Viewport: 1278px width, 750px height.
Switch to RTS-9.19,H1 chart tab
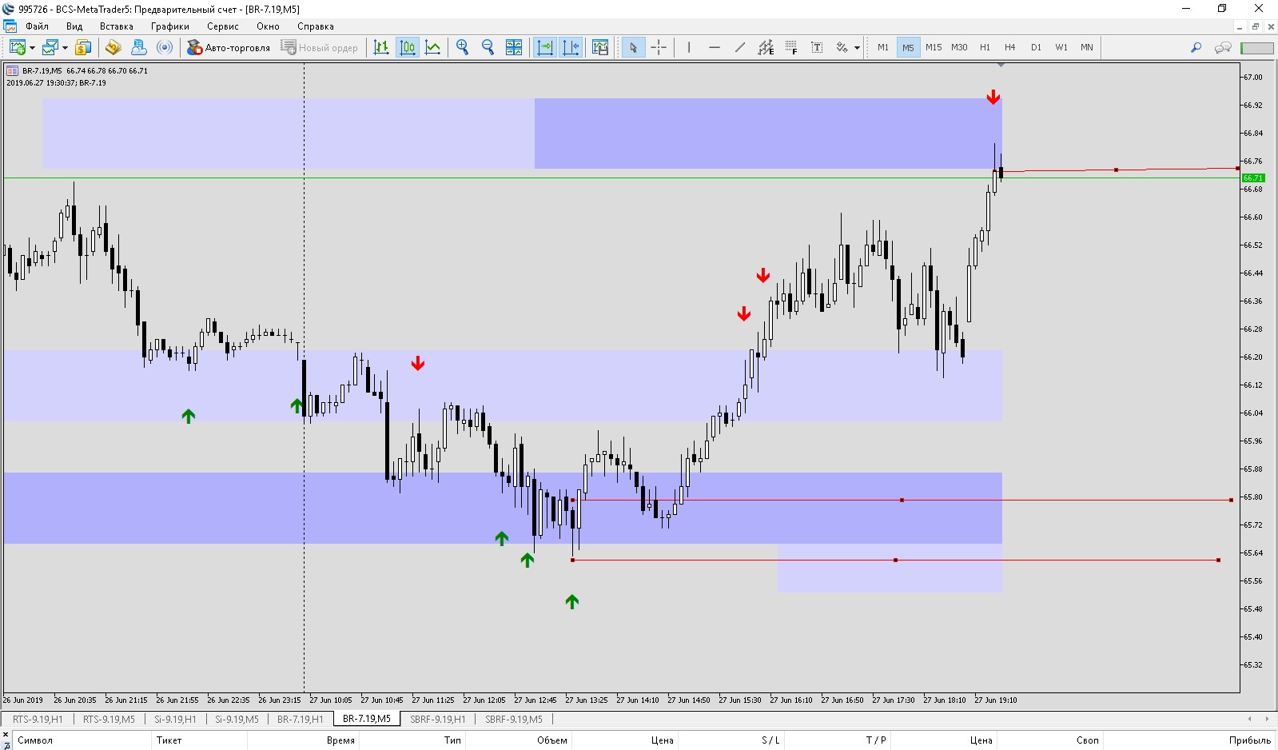[x=38, y=719]
